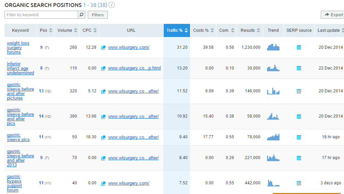Open keyword gastric sleeve pics
The height and width of the screenshot is (194, 344).
(x=18, y=137)
